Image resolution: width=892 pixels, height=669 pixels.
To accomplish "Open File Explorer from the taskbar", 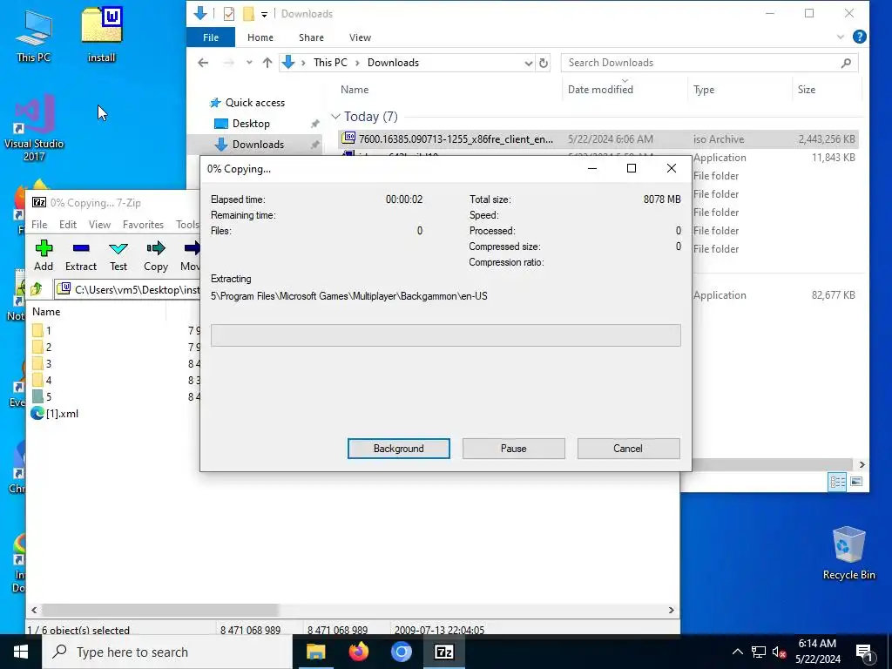I will click(315, 652).
